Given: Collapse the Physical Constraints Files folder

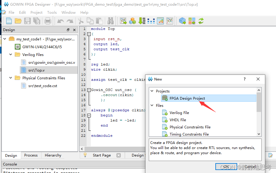Looking at the screenshot, I should [10, 78].
